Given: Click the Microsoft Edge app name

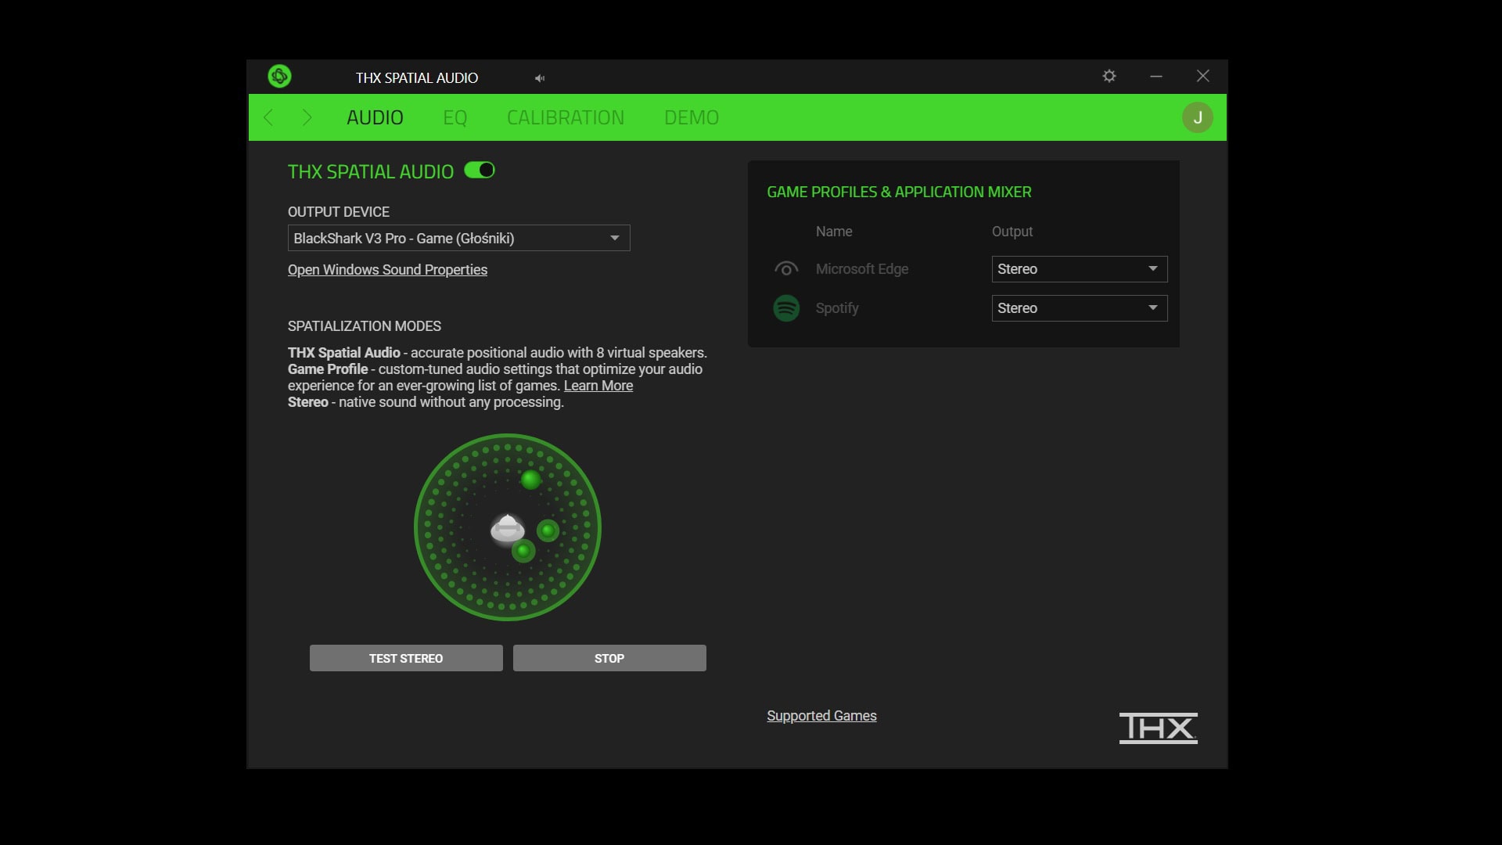Looking at the screenshot, I should point(862,269).
